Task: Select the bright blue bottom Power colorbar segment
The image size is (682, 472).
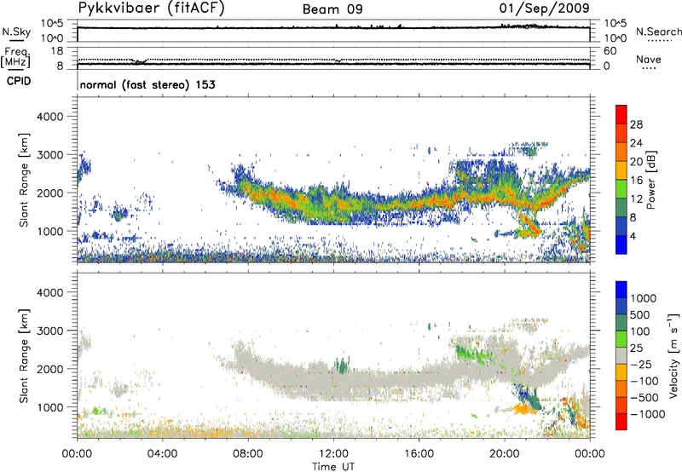Action: coord(621,245)
